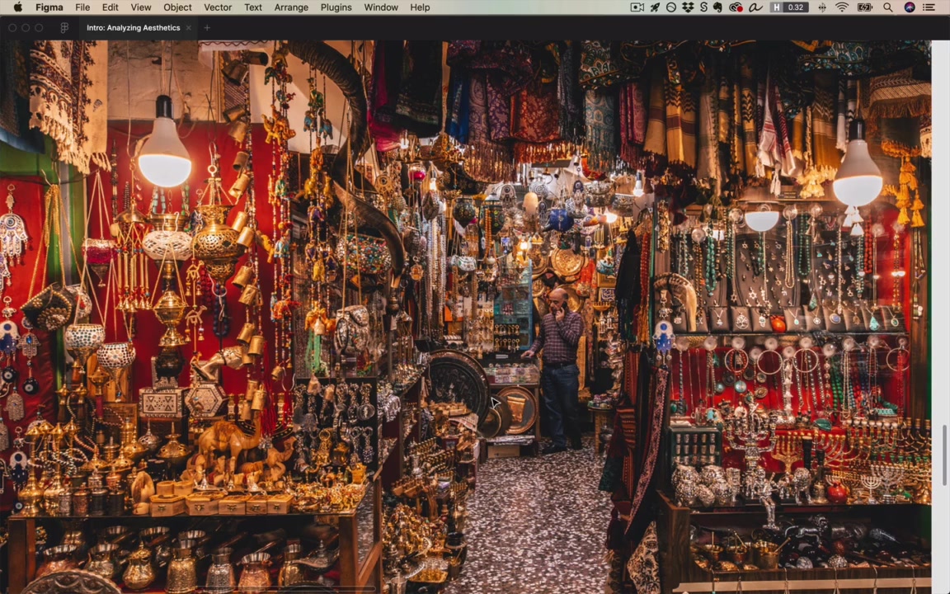Click the round gauge menu bar icon
This screenshot has width=950, height=594.
point(671,7)
